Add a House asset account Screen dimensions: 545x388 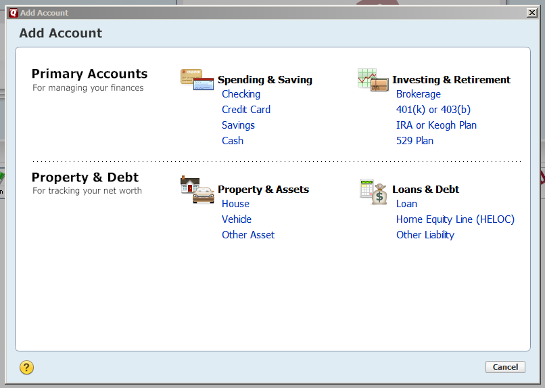click(x=235, y=204)
